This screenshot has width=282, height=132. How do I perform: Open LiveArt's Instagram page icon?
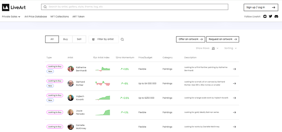[x=265, y=16]
